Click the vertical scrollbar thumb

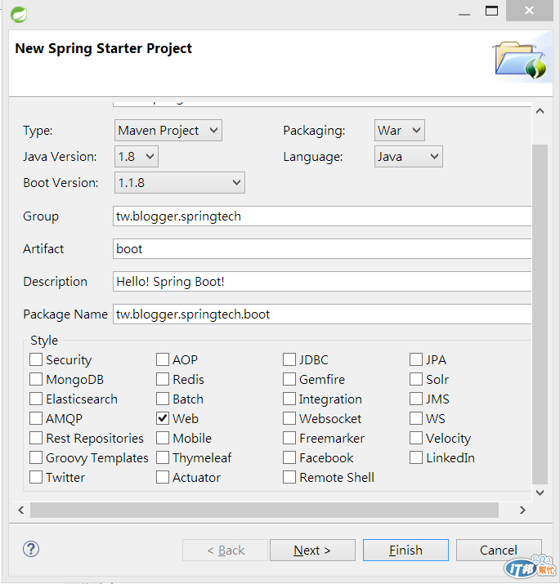tap(540, 314)
